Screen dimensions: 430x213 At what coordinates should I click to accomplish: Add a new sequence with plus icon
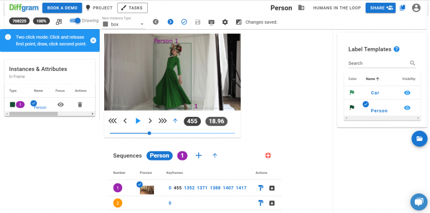(x=199, y=155)
